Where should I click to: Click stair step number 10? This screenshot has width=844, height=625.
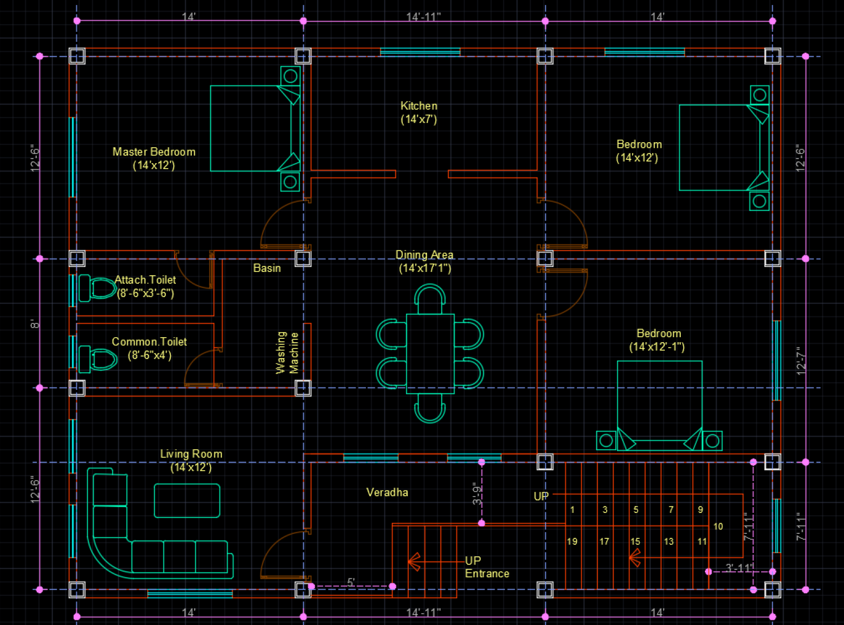[718, 526]
